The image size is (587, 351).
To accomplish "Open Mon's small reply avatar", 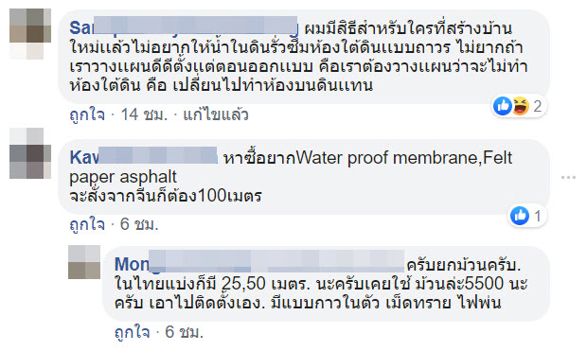I will click(84, 262).
